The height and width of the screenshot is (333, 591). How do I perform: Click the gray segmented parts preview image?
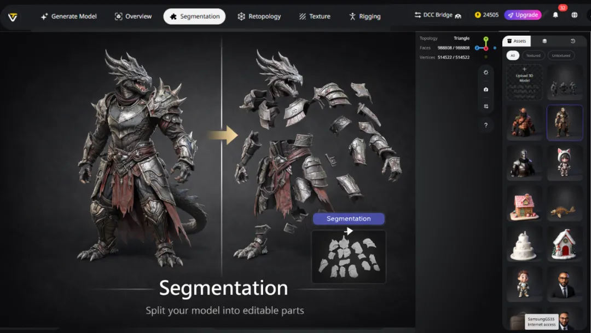[349, 257]
